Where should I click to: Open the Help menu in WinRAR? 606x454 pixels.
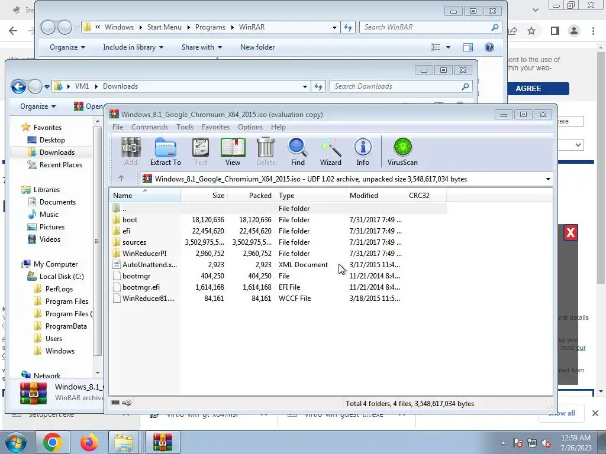pos(278,127)
